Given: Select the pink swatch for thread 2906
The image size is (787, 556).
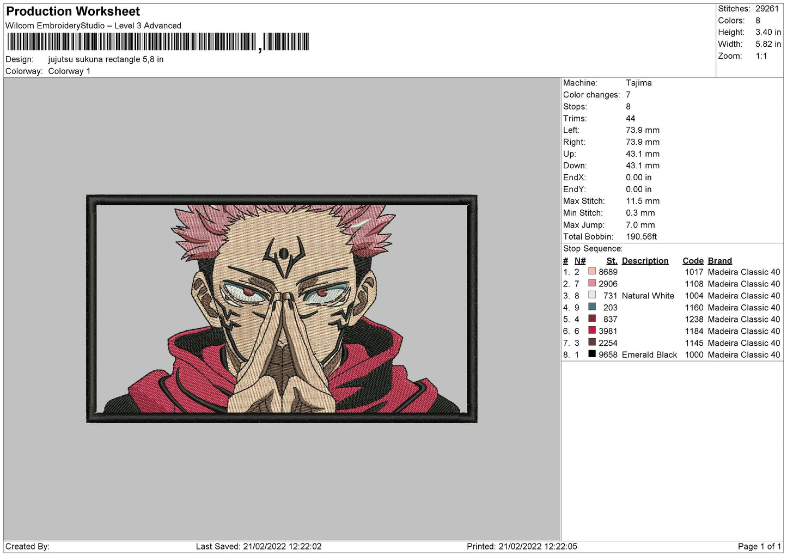Looking at the screenshot, I should [592, 283].
